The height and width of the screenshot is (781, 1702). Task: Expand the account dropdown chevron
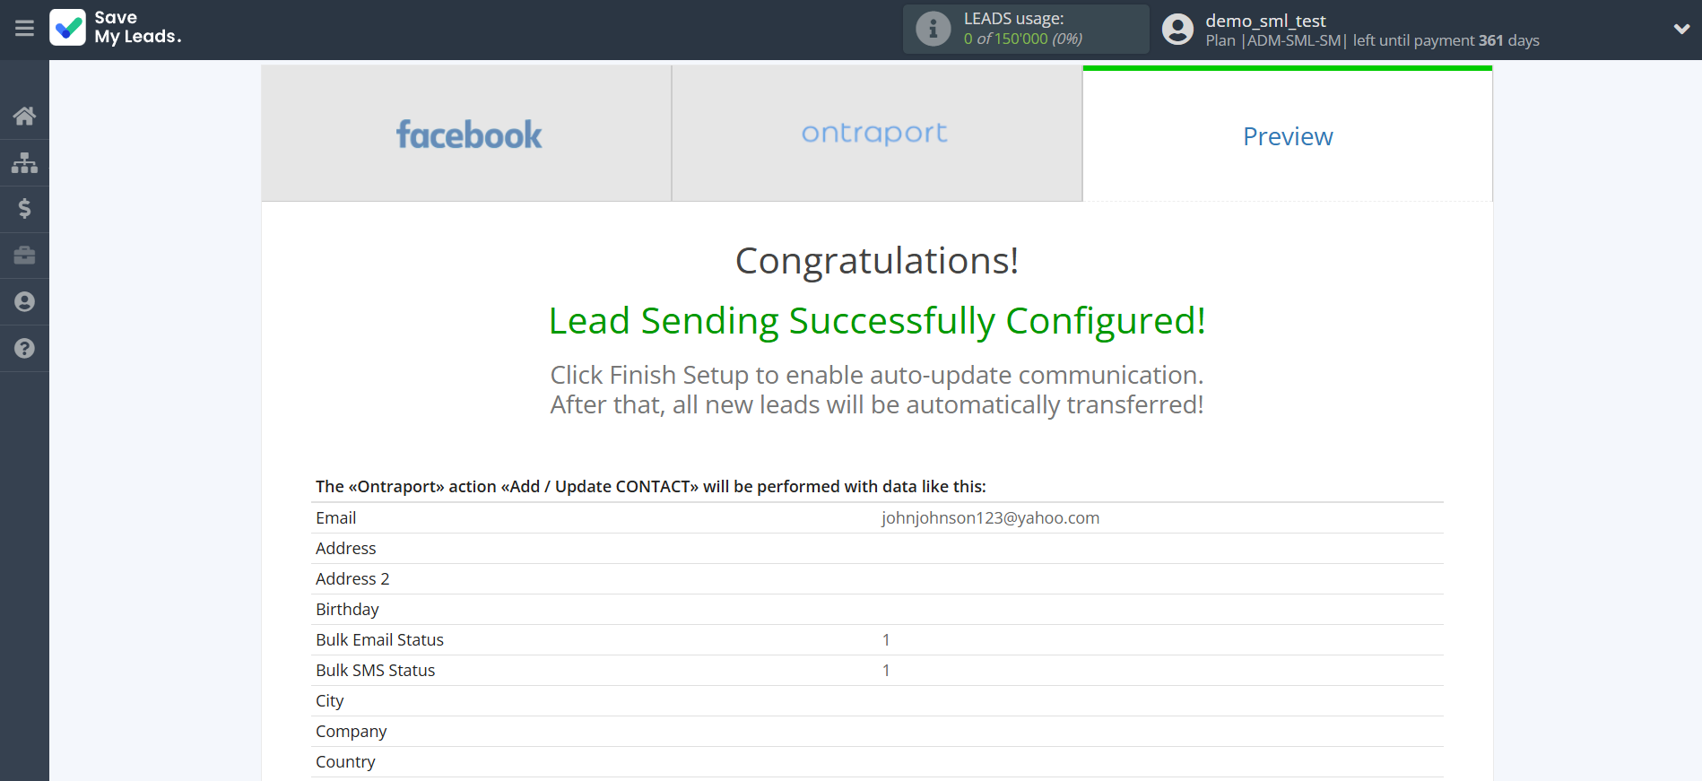[x=1681, y=29]
